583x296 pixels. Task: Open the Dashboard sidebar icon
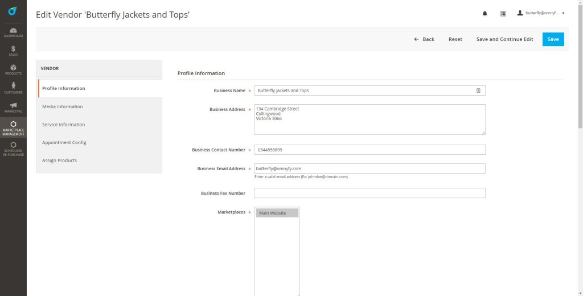[x=13, y=32]
